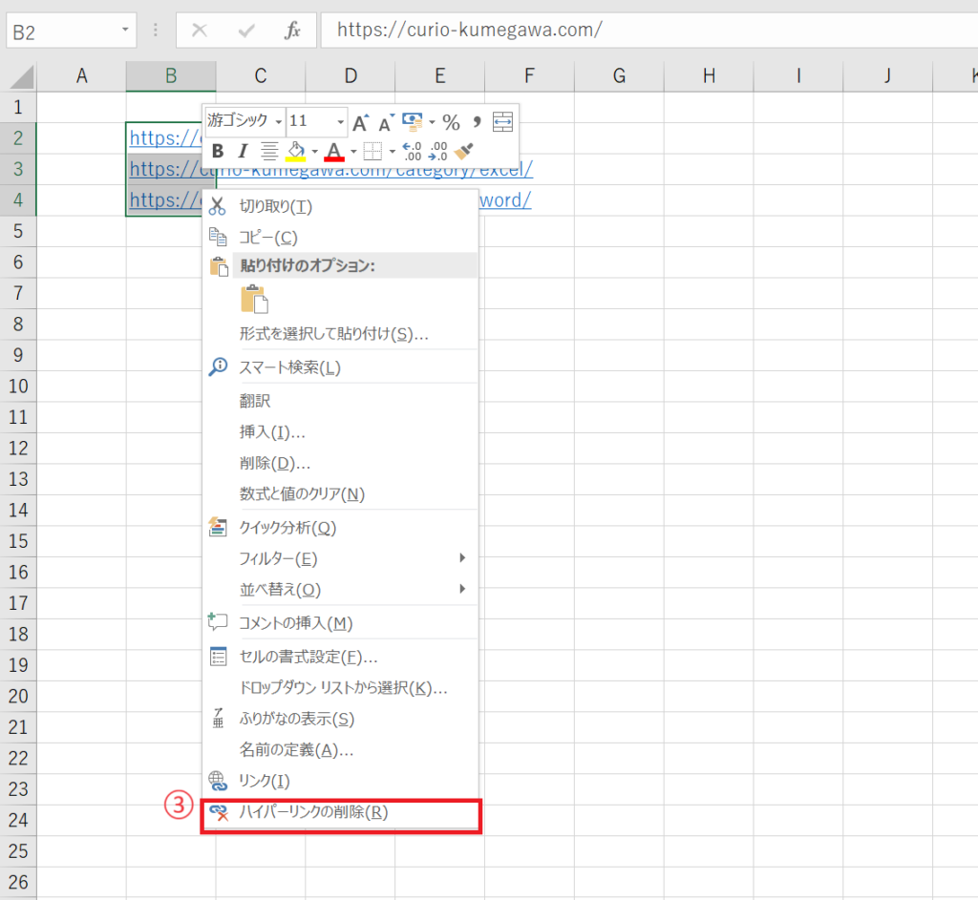Apply comma style format
The image size is (978, 900).
(478, 121)
